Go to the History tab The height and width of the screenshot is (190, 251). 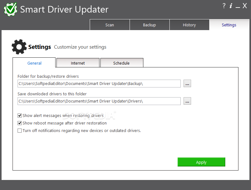tap(190, 25)
